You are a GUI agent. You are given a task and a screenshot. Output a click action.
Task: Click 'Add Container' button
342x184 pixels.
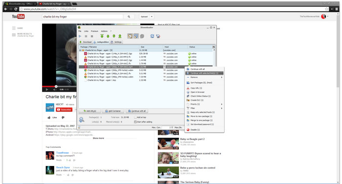point(113,111)
